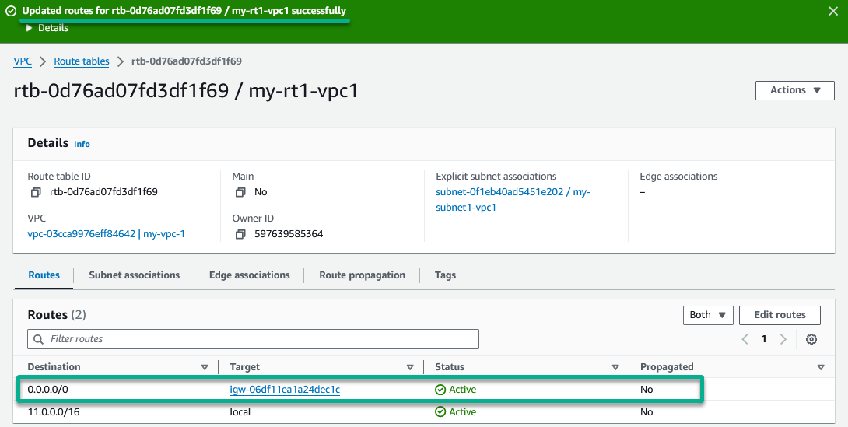Go to previous routes page arrow
The width and height of the screenshot is (848, 427).
point(745,339)
